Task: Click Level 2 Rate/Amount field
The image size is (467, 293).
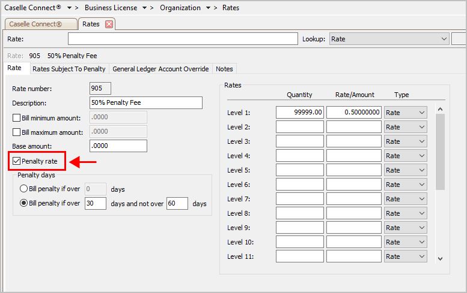Action: pos(354,127)
